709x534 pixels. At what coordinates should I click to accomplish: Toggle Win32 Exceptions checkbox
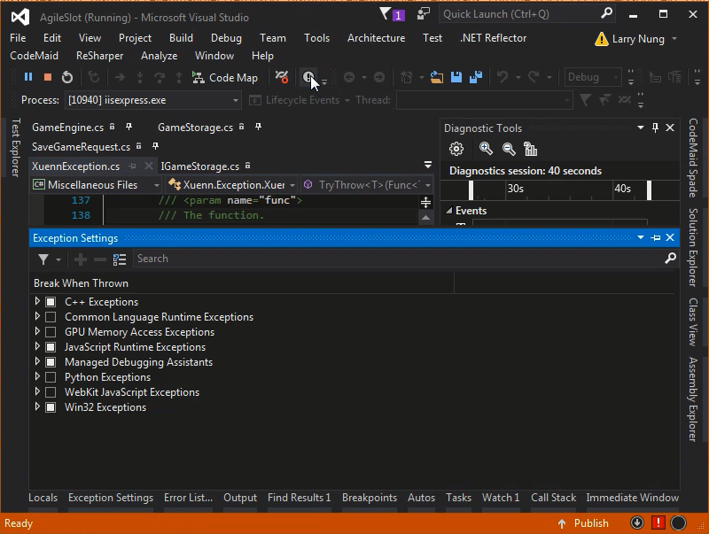[51, 407]
